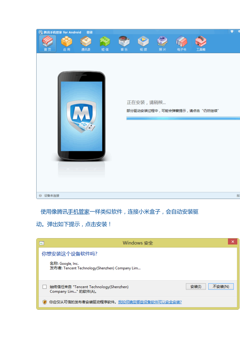Open the 视频 video icon

point(143,44)
